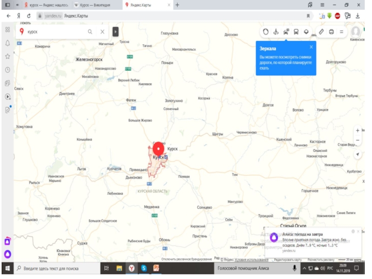Viewport: 372px width, 279px height.
Task: Open street panoramas via the pedestrian icon
Action: [275, 32]
